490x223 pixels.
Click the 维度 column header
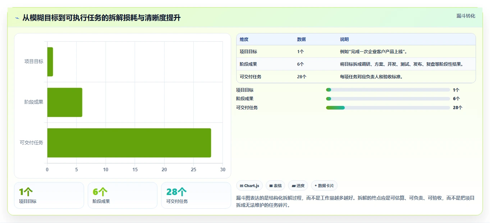click(x=244, y=40)
